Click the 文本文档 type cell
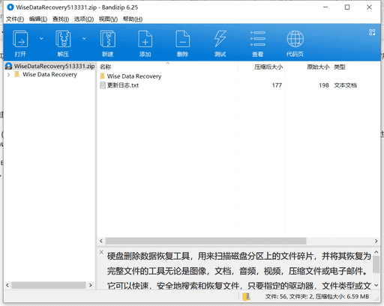Image resolution: width=384 pixels, height=306 pixels. (345, 85)
